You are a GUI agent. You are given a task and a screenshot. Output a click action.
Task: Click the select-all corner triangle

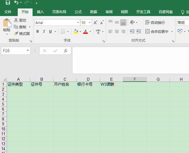tap(4, 79)
